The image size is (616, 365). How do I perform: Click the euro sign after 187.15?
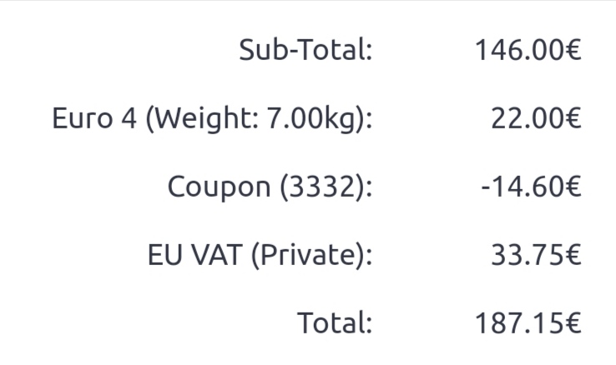tap(573, 322)
